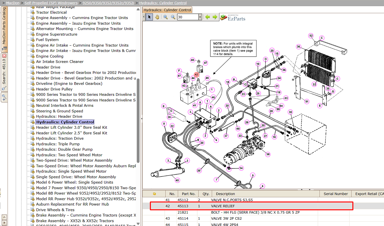
Task: Collapse the diagram toolbar with left chevron
Action: 144,17
